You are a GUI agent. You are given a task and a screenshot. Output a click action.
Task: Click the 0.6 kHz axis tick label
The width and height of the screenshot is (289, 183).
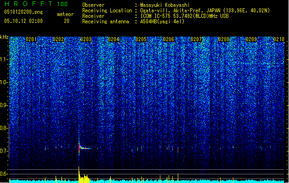point(4,174)
